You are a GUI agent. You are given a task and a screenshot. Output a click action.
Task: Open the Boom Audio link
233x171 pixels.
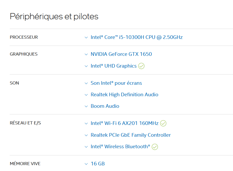pyautogui.click(x=105, y=106)
